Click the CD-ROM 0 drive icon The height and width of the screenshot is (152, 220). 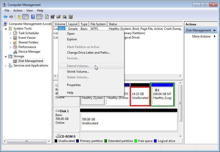tap(58, 136)
